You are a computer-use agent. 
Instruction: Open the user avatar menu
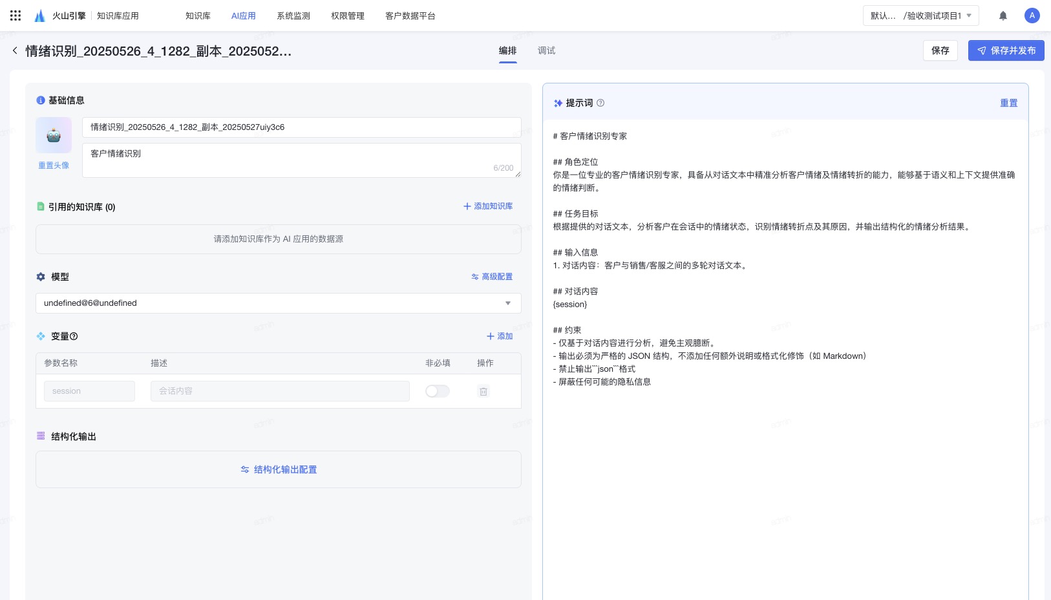[x=1032, y=16]
